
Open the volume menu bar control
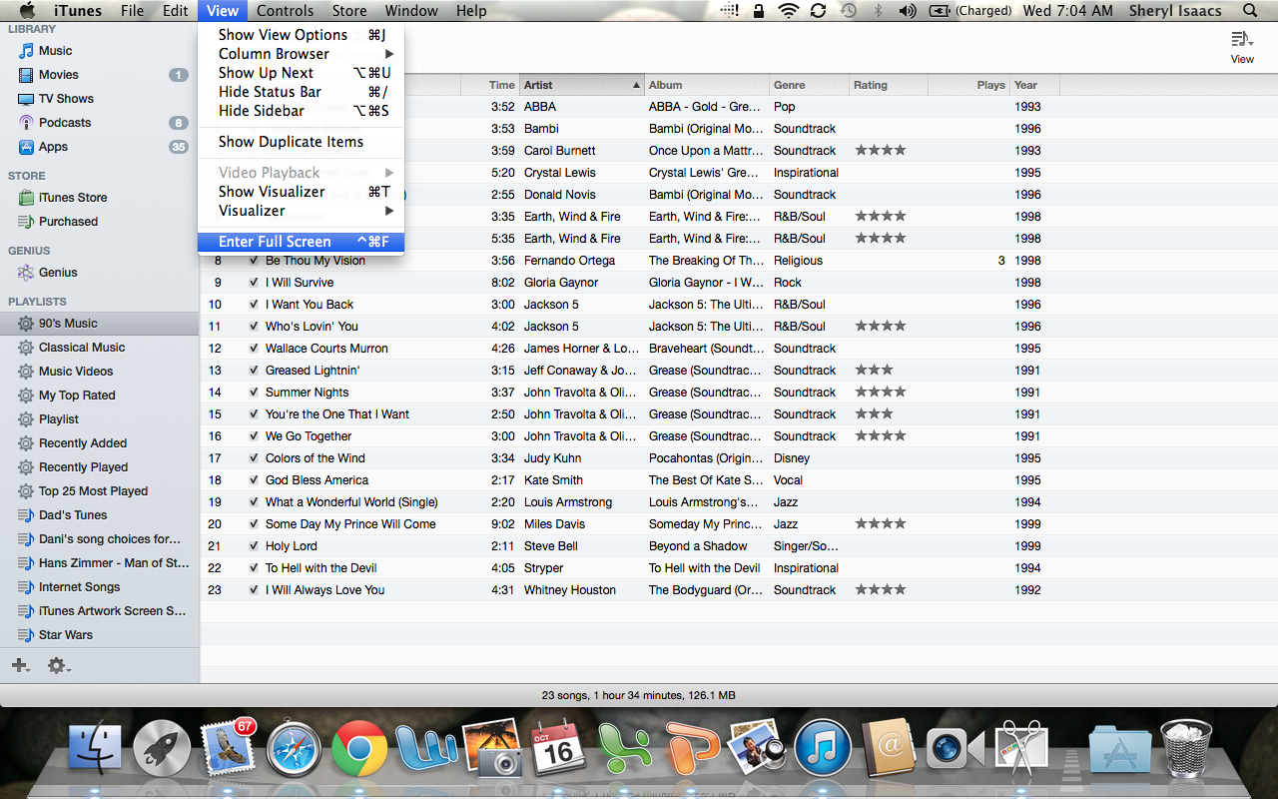click(x=908, y=11)
